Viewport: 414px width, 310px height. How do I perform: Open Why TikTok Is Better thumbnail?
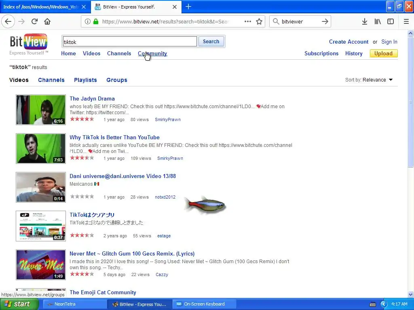click(41, 149)
